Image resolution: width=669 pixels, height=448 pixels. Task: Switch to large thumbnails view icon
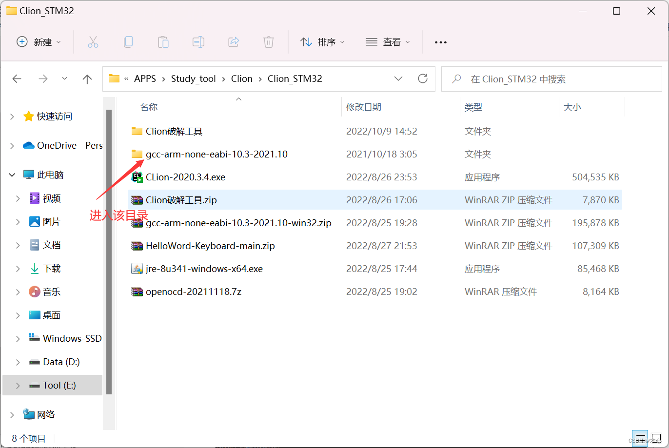coord(656,437)
